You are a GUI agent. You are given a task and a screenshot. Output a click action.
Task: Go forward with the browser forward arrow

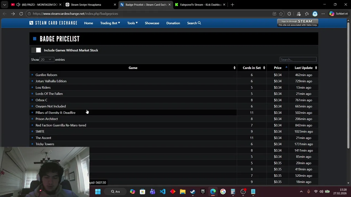click(13, 14)
